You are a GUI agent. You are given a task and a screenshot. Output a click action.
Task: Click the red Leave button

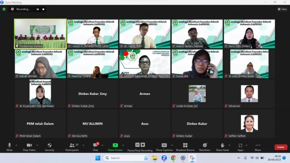[x=281, y=147]
